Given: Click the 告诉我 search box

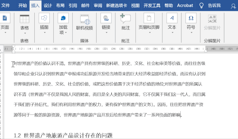Looking at the screenshot, I should click(214, 6).
